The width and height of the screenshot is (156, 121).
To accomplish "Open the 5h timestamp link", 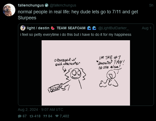I will pos(151,5).
